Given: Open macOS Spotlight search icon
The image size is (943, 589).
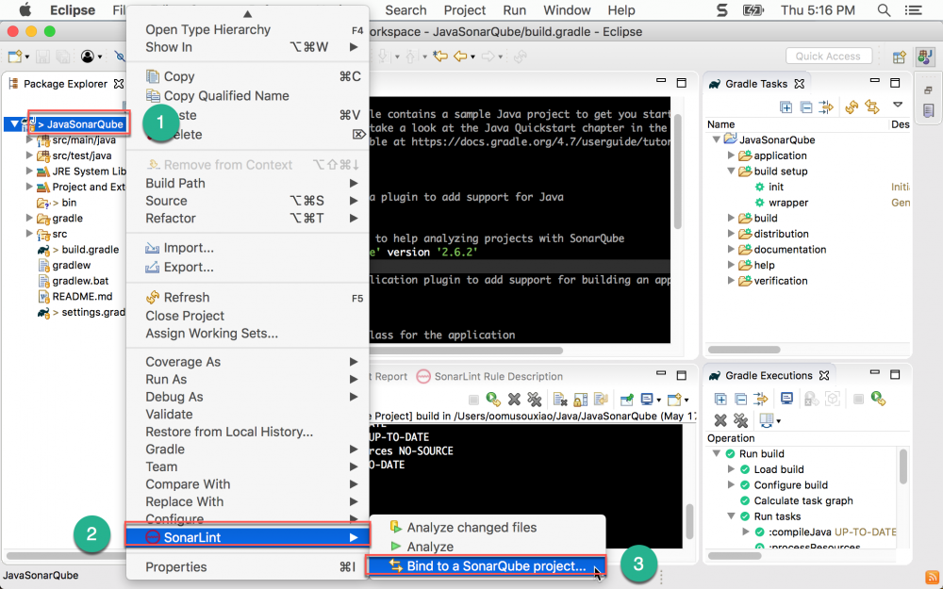Looking at the screenshot, I should click(x=884, y=10).
